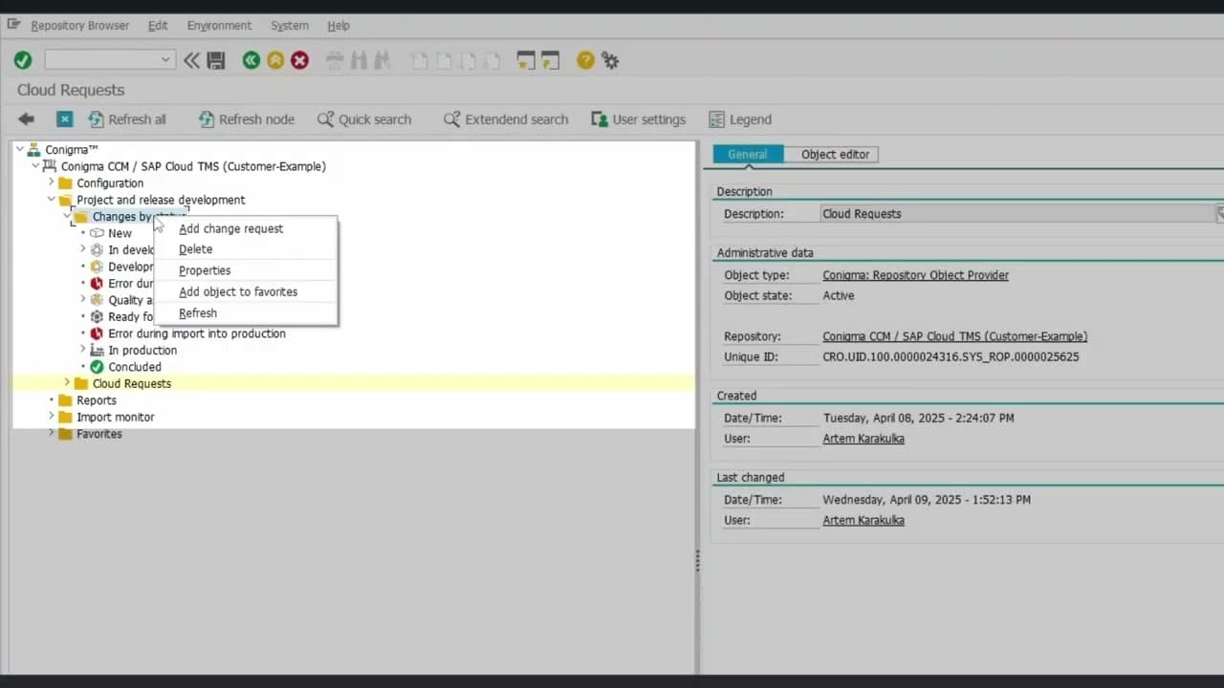Screen dimensions: 1224x688
Task: Collapse Project and release development folder
Action: coord(52,200)
